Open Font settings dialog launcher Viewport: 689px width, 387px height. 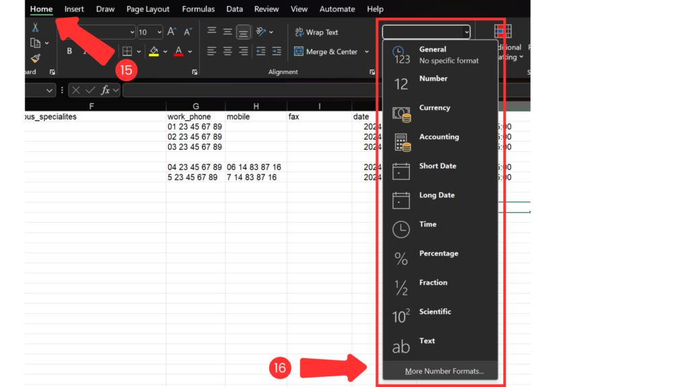(x=194, y=72)
